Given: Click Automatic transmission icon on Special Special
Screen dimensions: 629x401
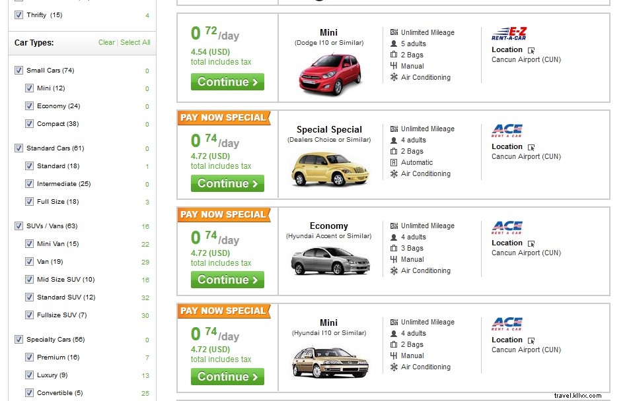Looking at the screenshot, I should [x=394, y=162].
